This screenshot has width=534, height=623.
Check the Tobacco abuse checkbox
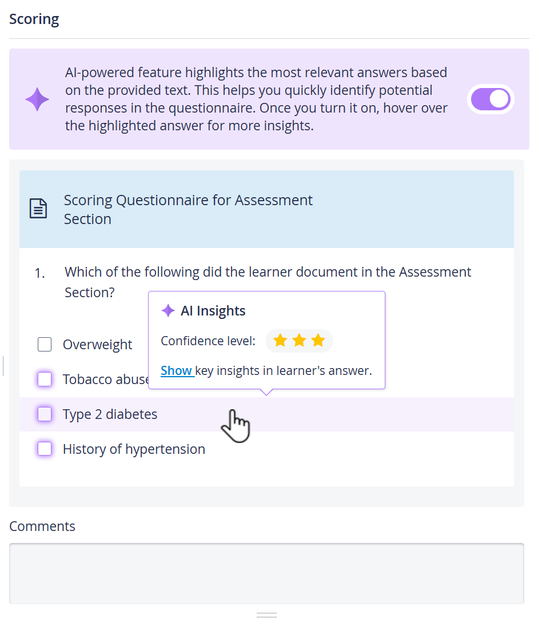tap(45, 379)
